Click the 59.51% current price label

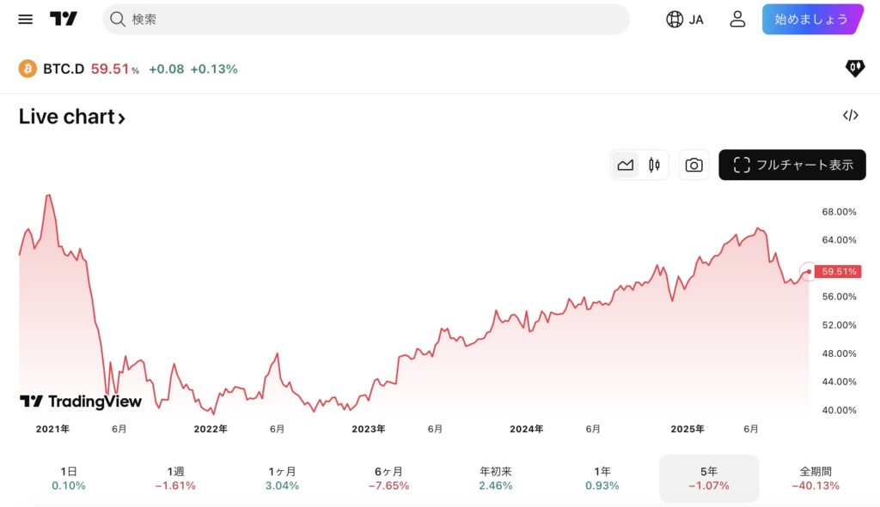pyautogui.click(x=838, y=271)
